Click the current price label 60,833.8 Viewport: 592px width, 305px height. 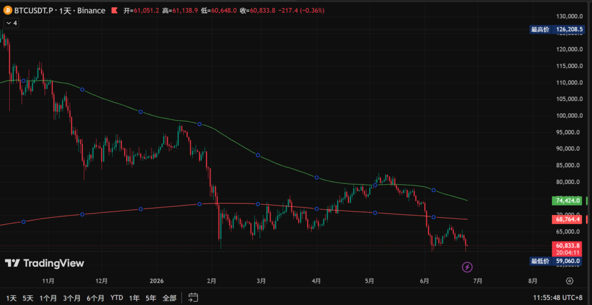[567, 245]
